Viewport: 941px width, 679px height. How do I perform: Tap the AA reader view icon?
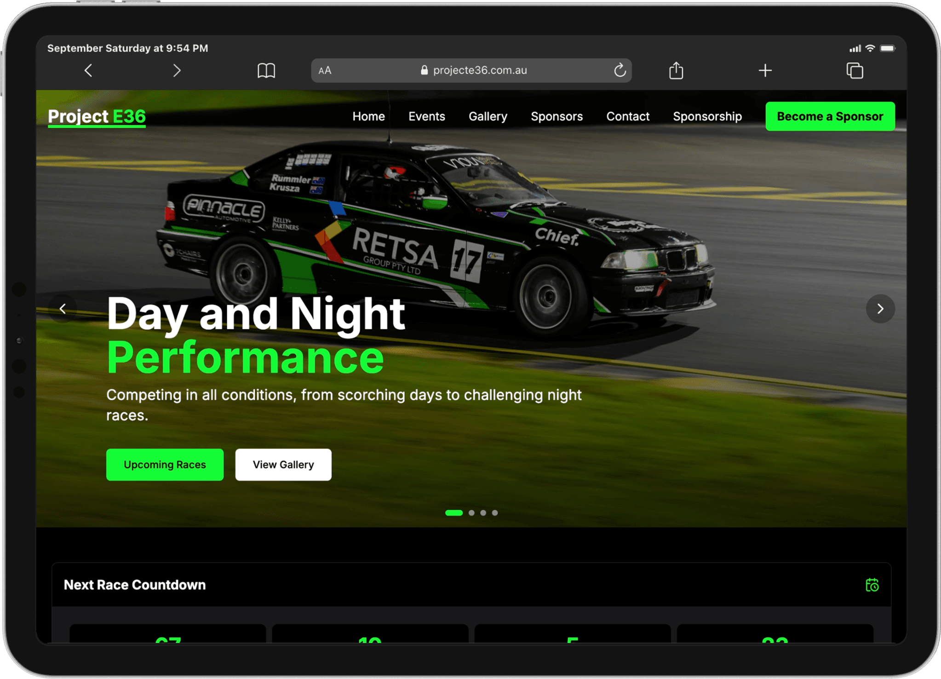tap(325, 70)
